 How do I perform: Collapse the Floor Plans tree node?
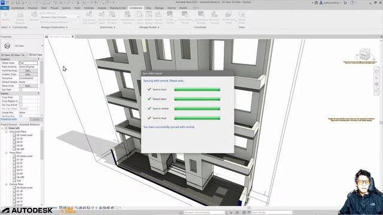coord(7,153)
